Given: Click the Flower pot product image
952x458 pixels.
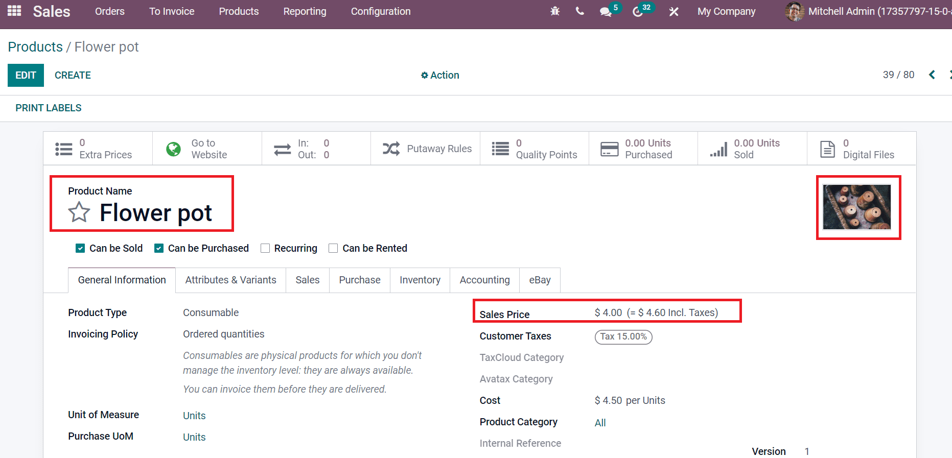Looking at the screenshot, I should pyautogui.click(x=857, y=207).
